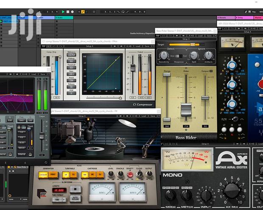Toggle the LF button on API 550A
The width and height of the screenshot is (263, 210).
pyautogui.click(x=224, y=130)
